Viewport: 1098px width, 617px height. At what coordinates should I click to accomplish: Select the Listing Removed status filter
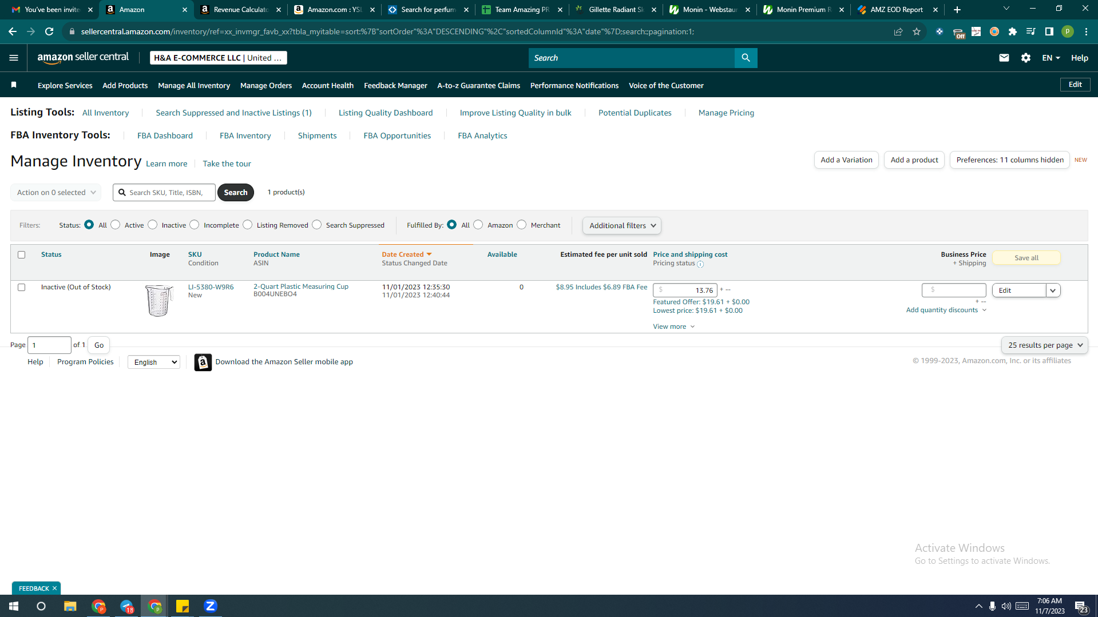pyautogui.click(x=248, y=225)
